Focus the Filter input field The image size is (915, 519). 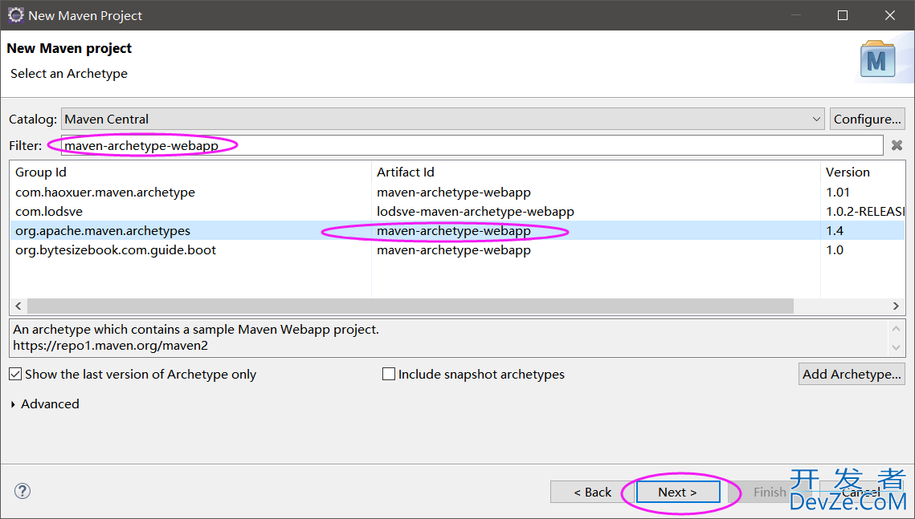pyautogui.click(x=472, y=146)
